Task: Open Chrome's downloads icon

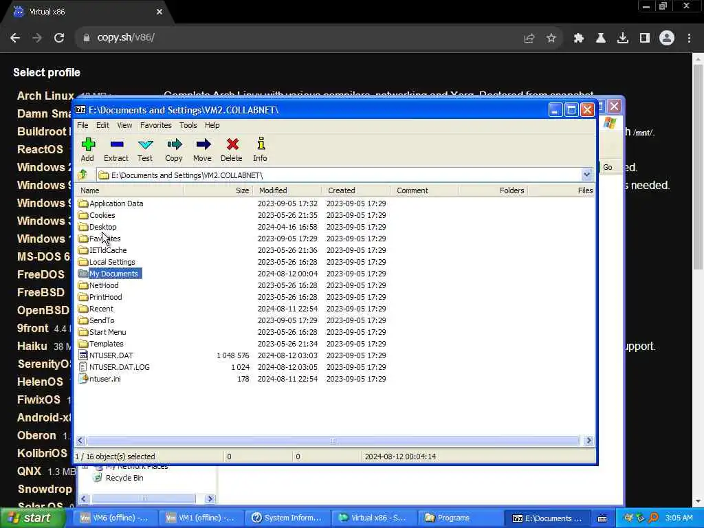Action: pos(623,38)
